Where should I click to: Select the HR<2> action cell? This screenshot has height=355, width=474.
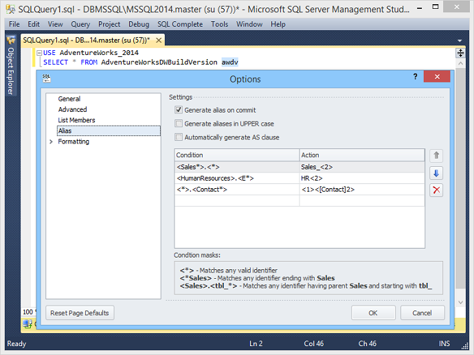coord(362,179)
